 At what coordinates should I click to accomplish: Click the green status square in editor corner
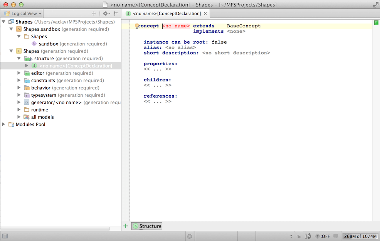point(376,23)
